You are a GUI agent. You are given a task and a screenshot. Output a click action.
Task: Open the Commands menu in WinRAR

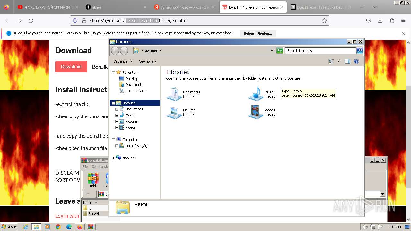pos(100,167)
